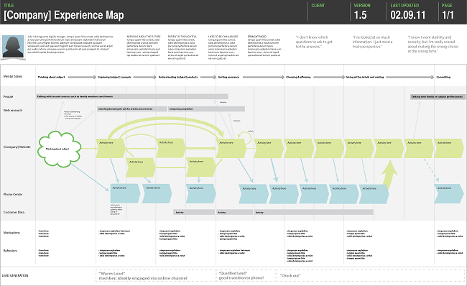
Task: Select the arrow after Getting assurance
Action: tap(263, 77)
